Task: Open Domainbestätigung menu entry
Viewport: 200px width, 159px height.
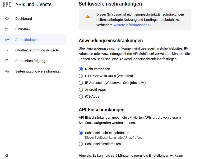Action: point(33,61)
